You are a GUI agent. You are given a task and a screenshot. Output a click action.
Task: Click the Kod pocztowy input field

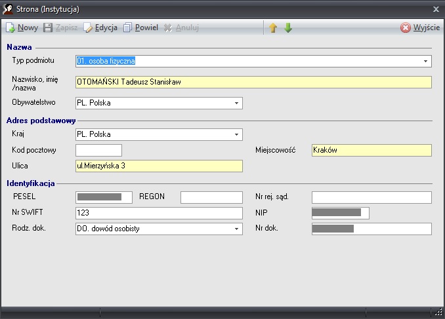(x=98, y=151)
